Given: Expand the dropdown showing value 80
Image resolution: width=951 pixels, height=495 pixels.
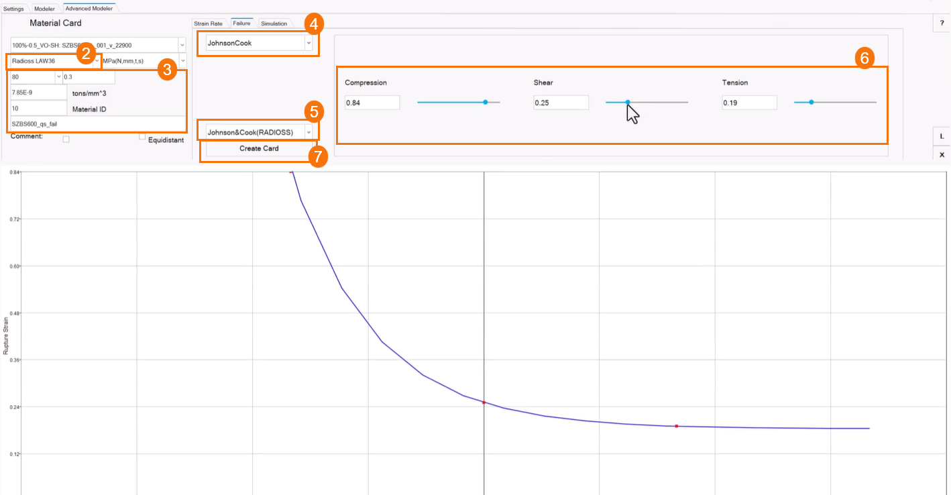Looking at the screenshot, I should pos(58,78).
